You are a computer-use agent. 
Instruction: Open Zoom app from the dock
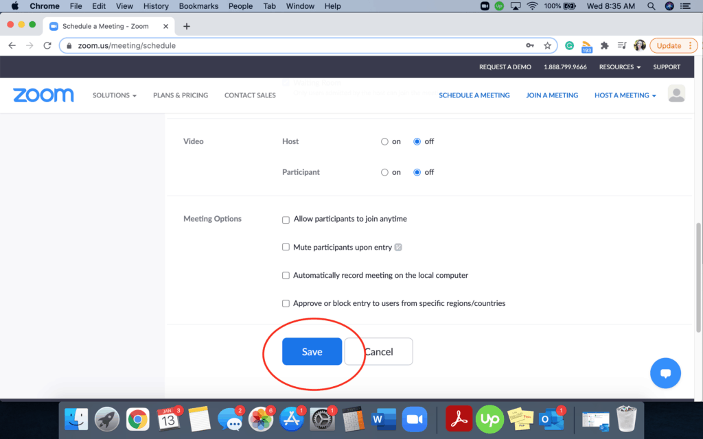[413, 418]
